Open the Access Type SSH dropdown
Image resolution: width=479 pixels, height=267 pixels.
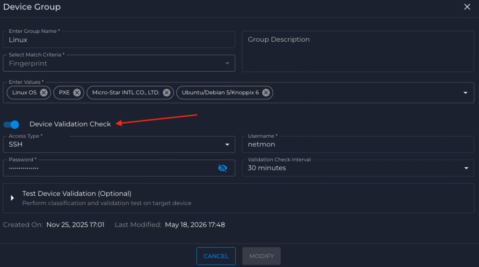click(x=119, y=144)
